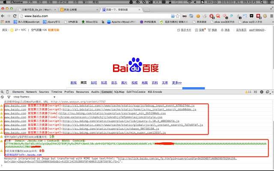Click the QQ penguin icon in the menu bar
Screen dimensions: 274x171
point(131,2)
